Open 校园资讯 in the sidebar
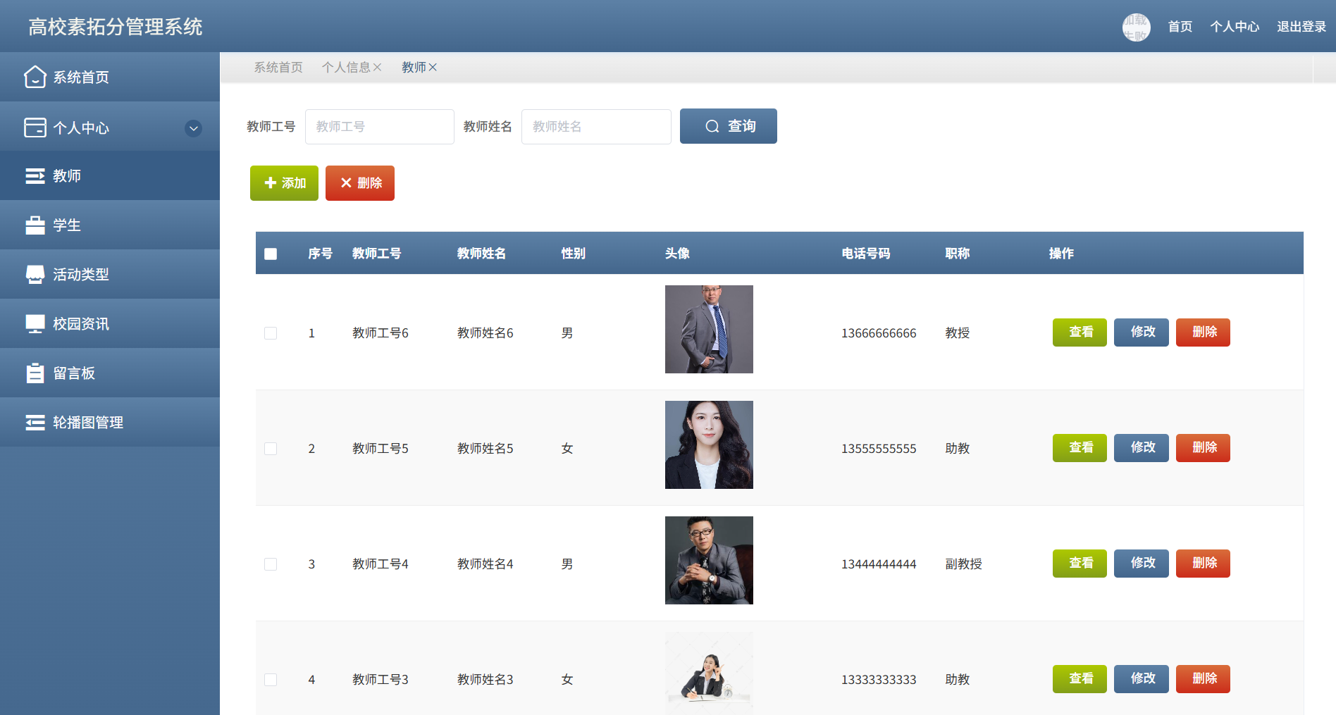This screenshot has height=715, width=1336. pyautogui.click(x=110, y=323)
